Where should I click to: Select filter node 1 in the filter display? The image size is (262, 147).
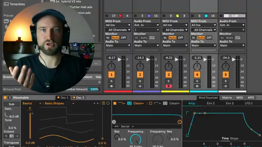click(x=180, y=122)
